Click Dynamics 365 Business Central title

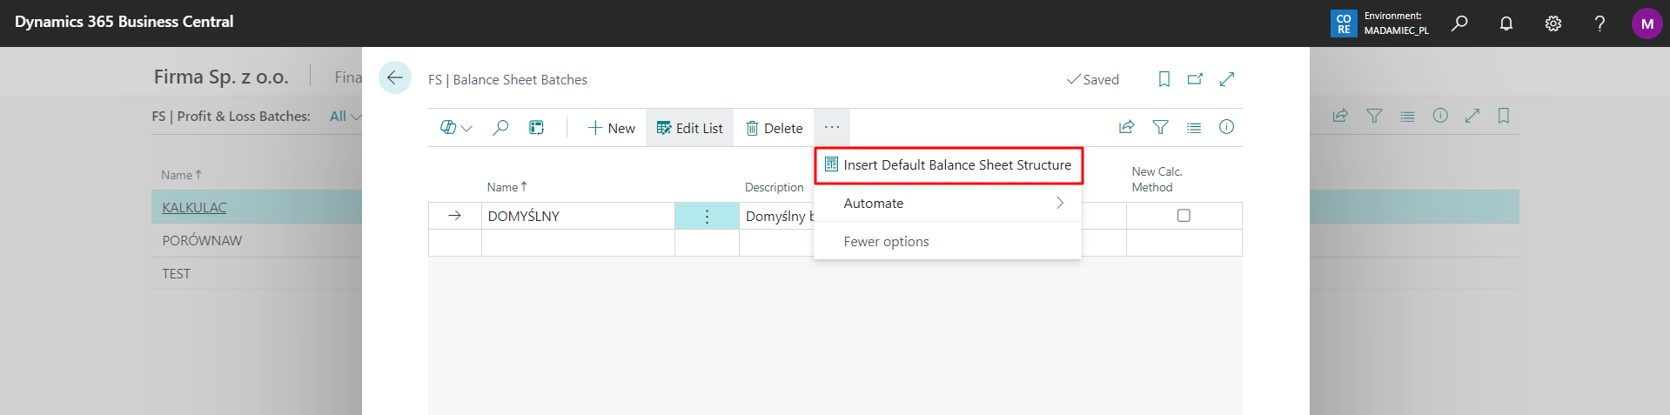124,22
